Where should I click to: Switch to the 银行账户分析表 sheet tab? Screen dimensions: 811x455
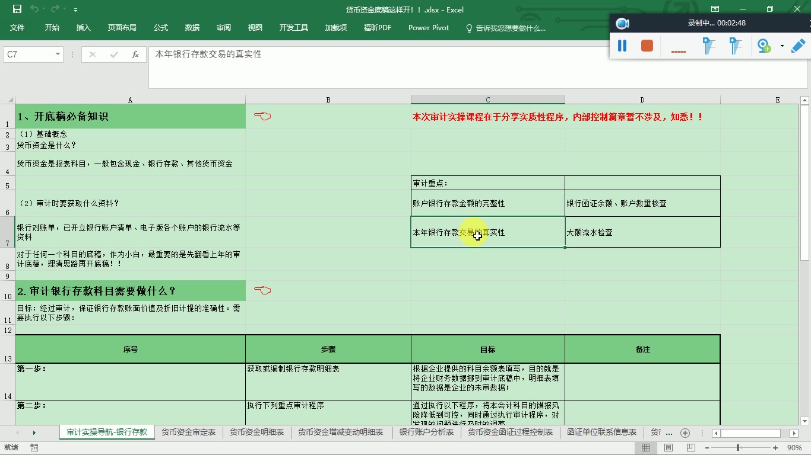[x=427, y=432]
